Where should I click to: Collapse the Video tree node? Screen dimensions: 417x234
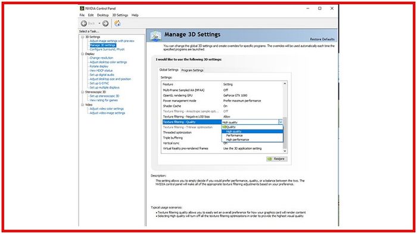pos(83,105)
